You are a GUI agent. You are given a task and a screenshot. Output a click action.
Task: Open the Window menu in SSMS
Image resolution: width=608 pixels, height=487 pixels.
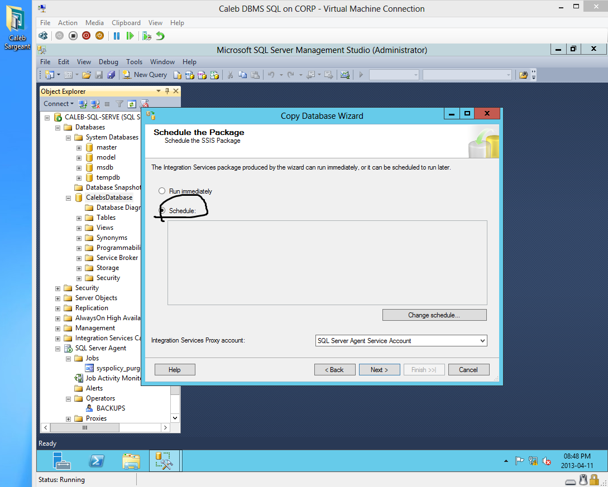click(162, 62)
